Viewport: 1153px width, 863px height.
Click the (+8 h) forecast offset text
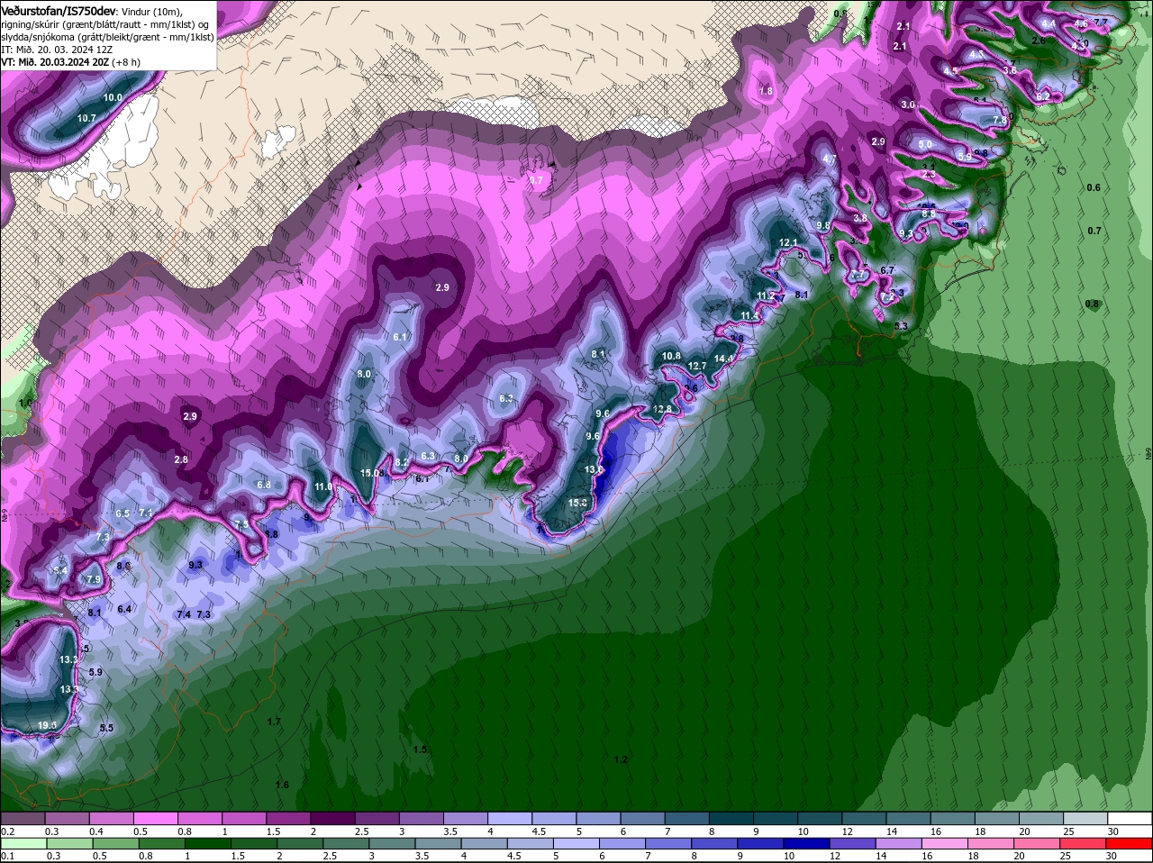click(128, 62)
